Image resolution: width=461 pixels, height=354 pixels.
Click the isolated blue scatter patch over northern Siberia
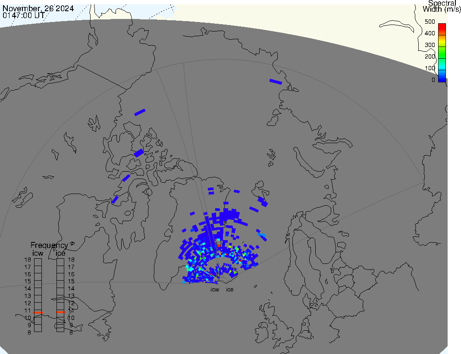point(276,82)
